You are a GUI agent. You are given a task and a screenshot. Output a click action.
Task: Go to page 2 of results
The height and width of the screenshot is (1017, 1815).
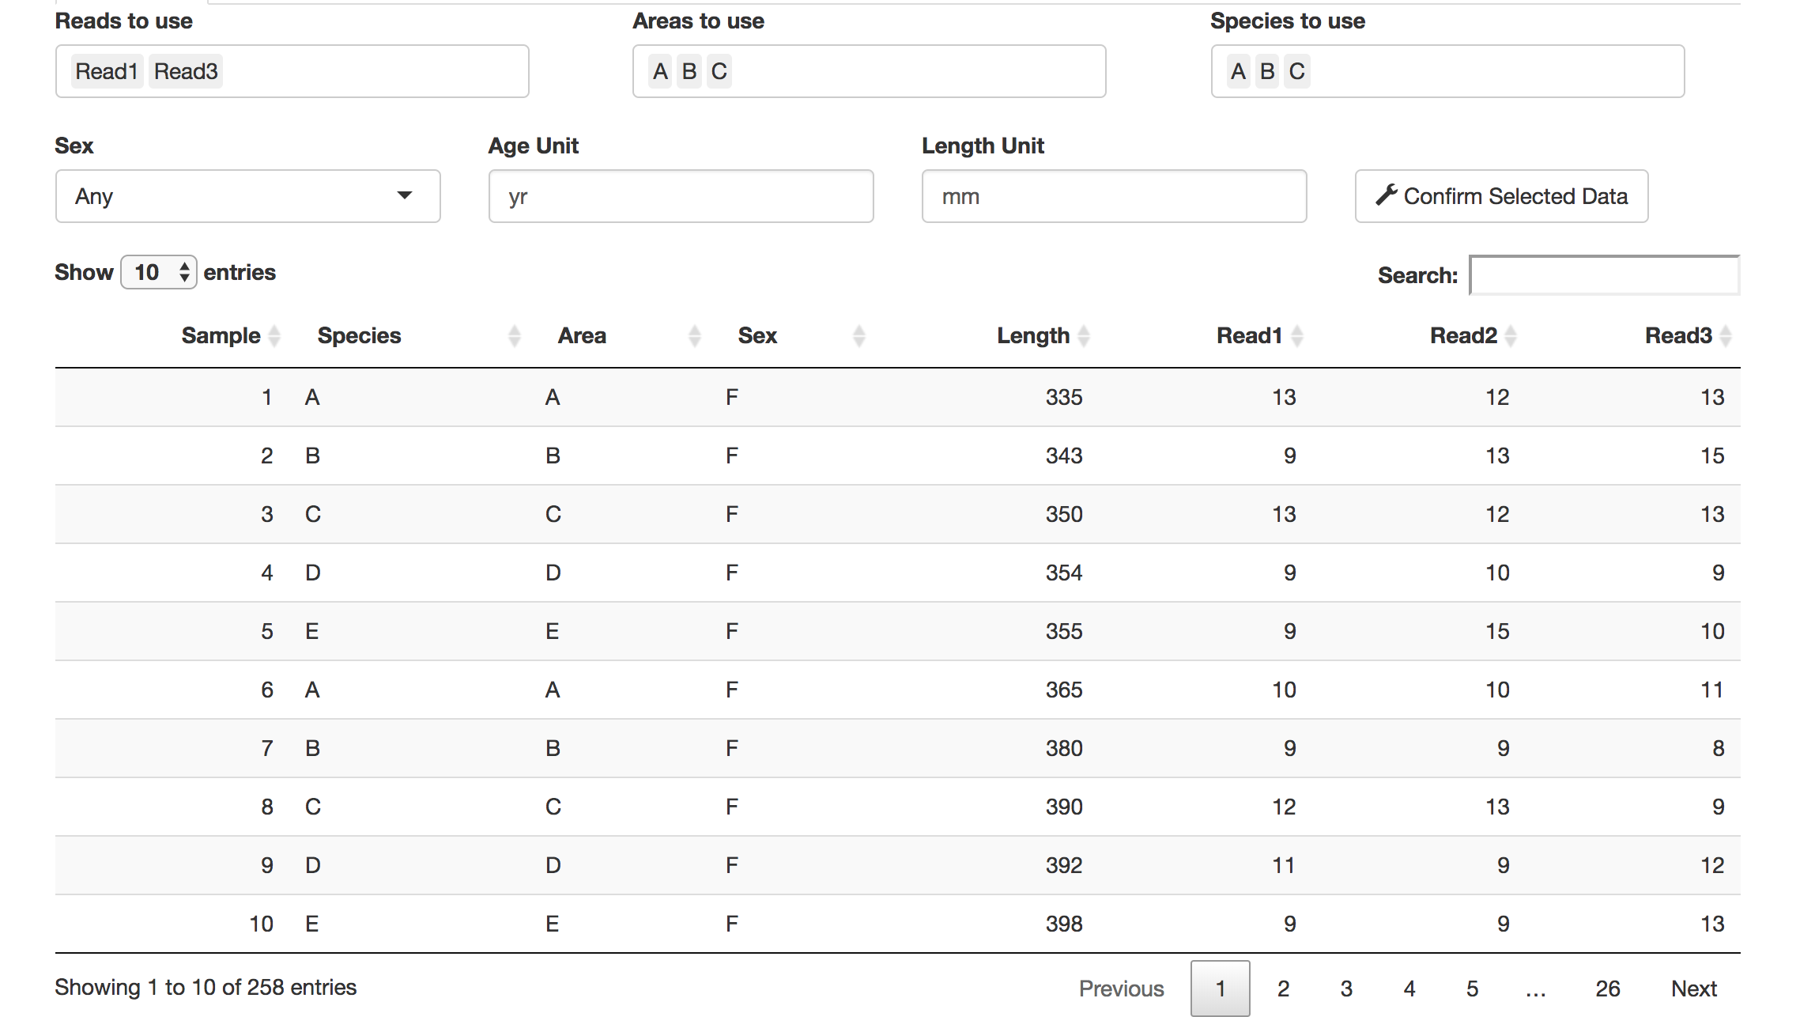point(1283,989)
